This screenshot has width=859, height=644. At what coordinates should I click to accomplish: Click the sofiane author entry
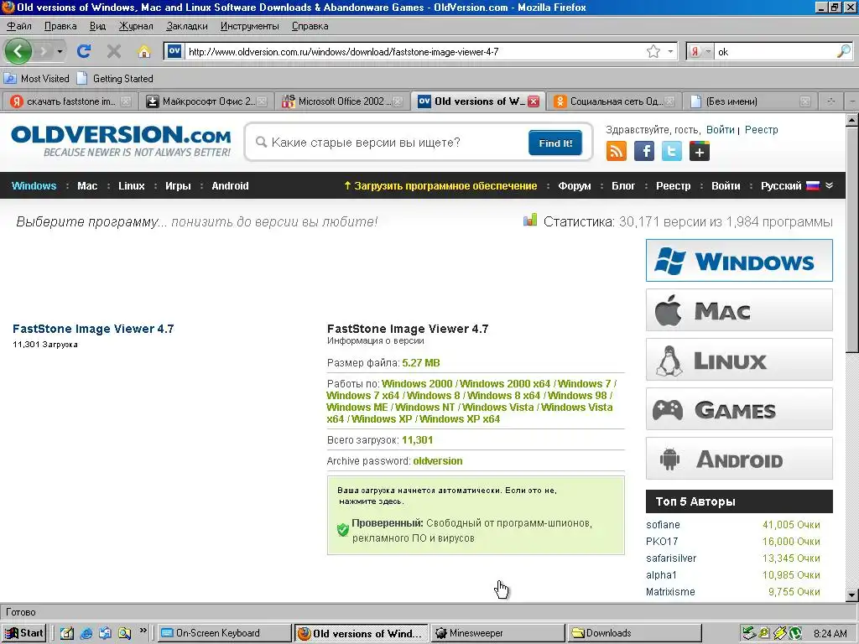[663, 525]
